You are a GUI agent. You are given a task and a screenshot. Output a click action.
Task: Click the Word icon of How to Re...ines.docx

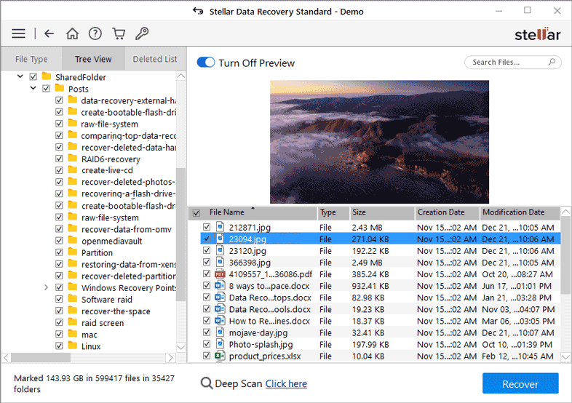coord(220,321)
